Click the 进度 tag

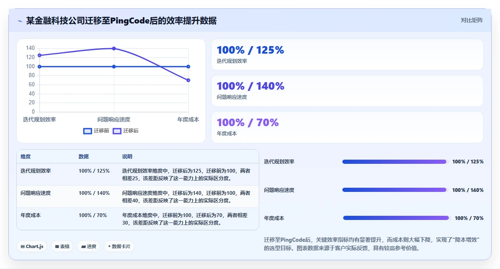click(x=89, y=246)
